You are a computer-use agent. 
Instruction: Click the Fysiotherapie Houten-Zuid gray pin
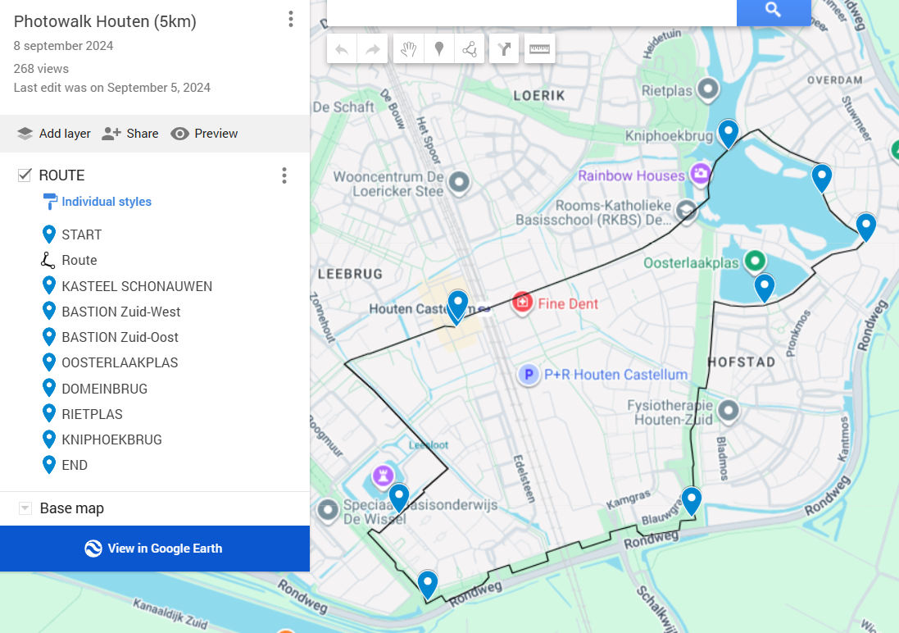729,412
